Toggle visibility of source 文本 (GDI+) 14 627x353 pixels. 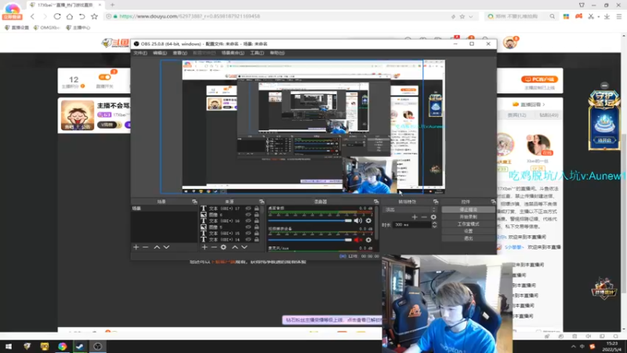248,239
